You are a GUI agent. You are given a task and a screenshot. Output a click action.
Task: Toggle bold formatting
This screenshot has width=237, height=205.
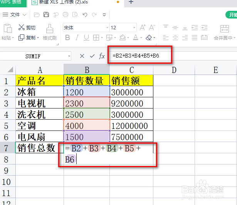(x=67, y=37)
